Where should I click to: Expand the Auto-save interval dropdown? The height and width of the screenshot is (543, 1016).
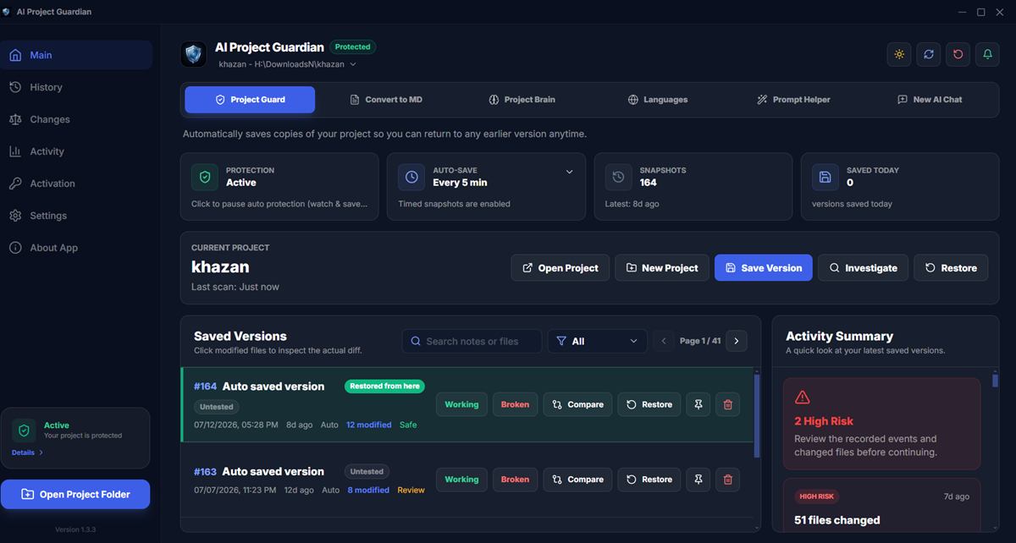pyautogui.click(x=569, y=172)
